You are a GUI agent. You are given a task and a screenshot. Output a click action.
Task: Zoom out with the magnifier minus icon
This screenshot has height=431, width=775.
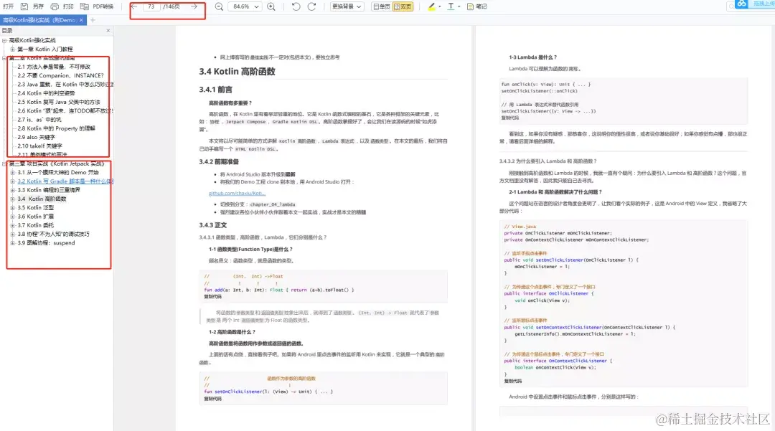tap(220, 6)
